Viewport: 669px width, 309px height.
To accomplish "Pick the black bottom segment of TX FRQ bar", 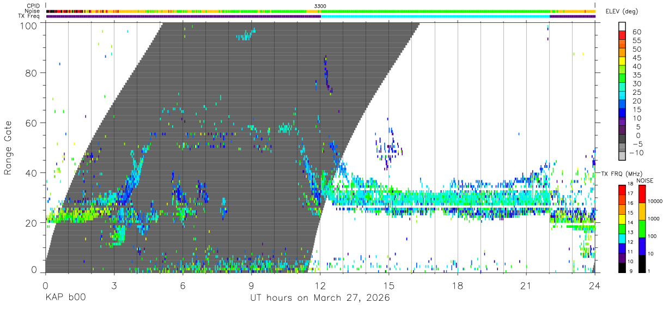I will pyautogui.click(x=622, y=266).
